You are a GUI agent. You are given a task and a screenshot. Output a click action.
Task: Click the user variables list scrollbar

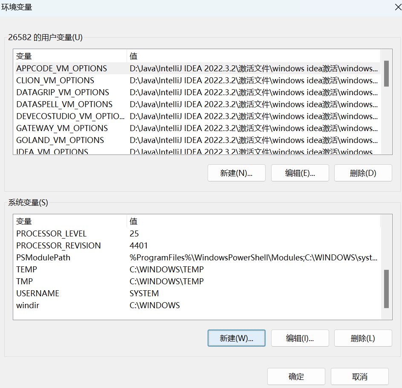click(386, 73)
